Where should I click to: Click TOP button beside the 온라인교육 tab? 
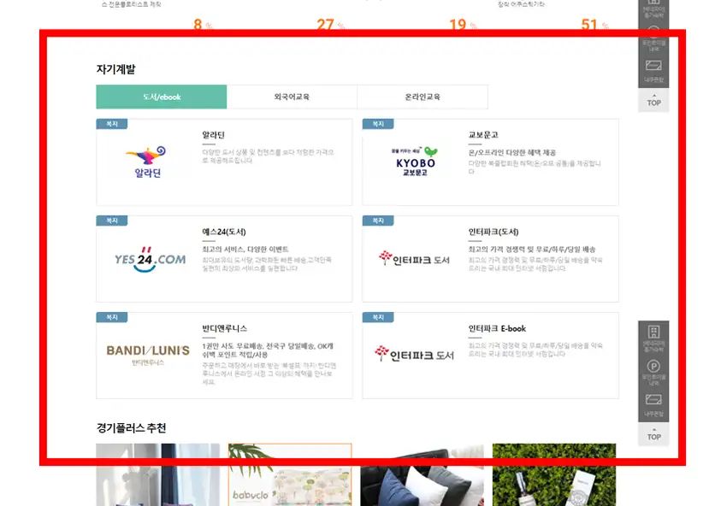tap(653, 100)
